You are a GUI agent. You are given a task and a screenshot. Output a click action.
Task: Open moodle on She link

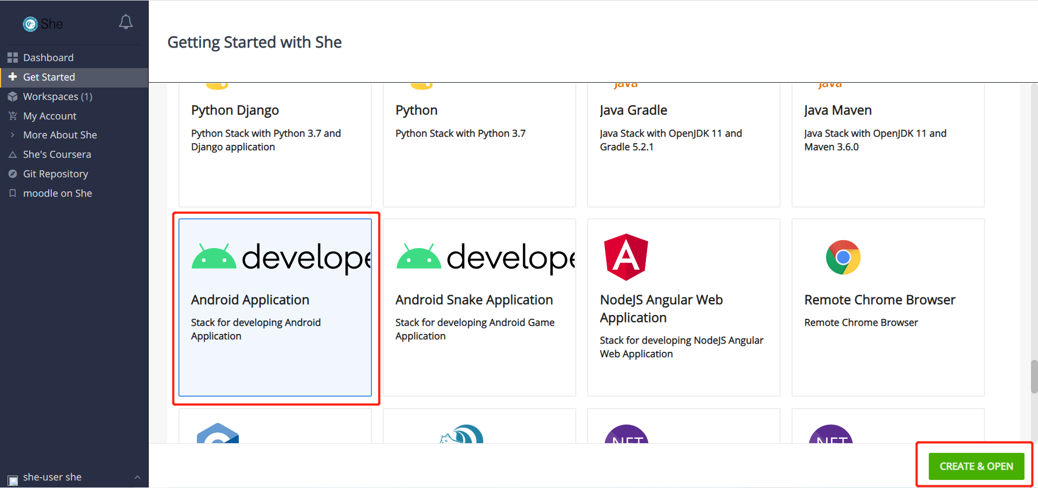coord(74,193)
